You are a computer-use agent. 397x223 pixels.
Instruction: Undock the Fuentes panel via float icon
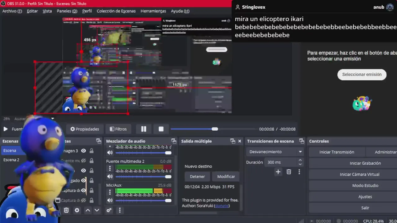pos(99,141)
